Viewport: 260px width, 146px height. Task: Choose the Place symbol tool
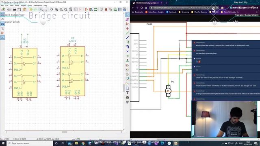click(127, 24)
